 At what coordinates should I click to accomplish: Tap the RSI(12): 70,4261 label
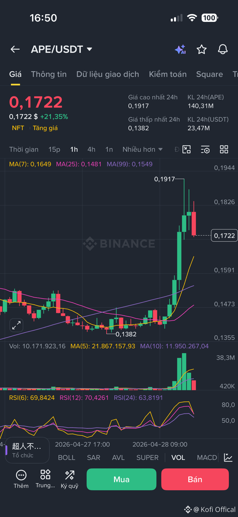[x=84, y=398]
